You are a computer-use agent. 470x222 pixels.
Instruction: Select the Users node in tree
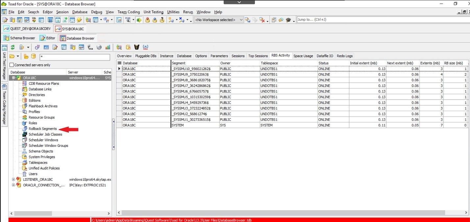pos(33,174)
